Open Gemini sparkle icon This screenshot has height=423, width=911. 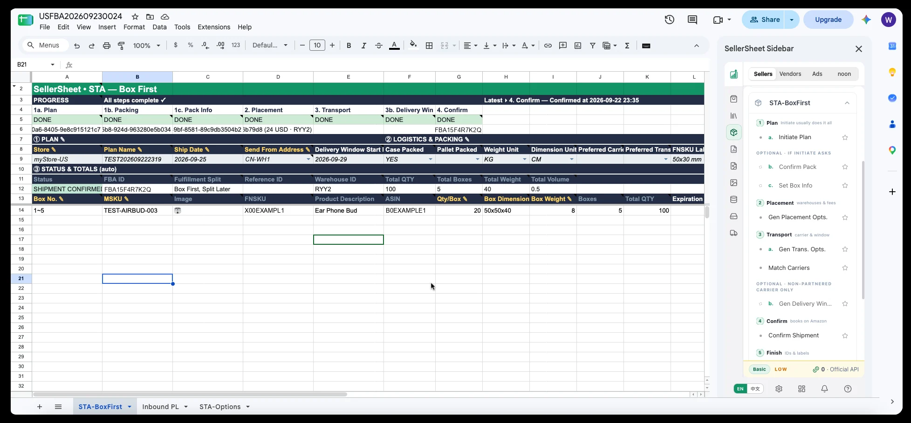[x=866, y=20]
